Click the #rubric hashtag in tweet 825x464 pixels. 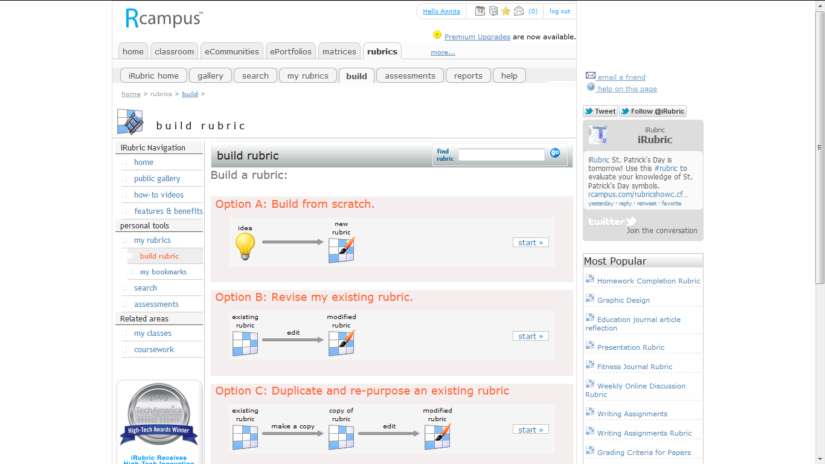[x=666, y=169]
